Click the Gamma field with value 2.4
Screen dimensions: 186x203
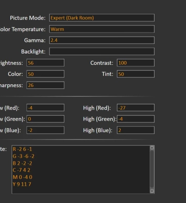click(x=102, y=40)
